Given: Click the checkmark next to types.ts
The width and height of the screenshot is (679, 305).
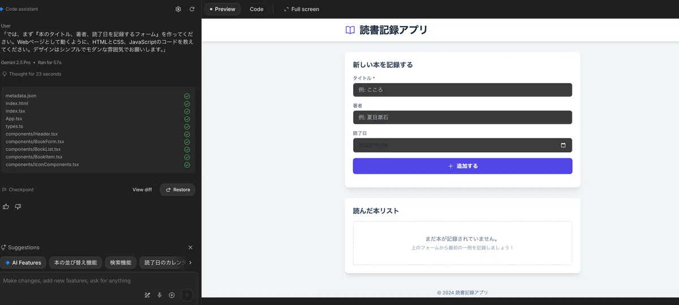Looking at the screenshot, I should coord(187,127).
